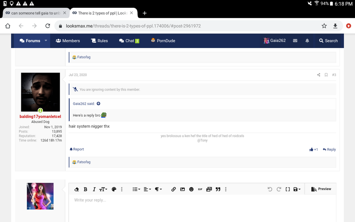Navigate back in the browser

(x=21, y=26)
